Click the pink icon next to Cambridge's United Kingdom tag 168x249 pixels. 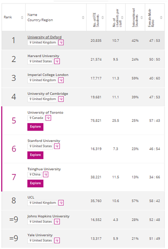tap(61, 99)
